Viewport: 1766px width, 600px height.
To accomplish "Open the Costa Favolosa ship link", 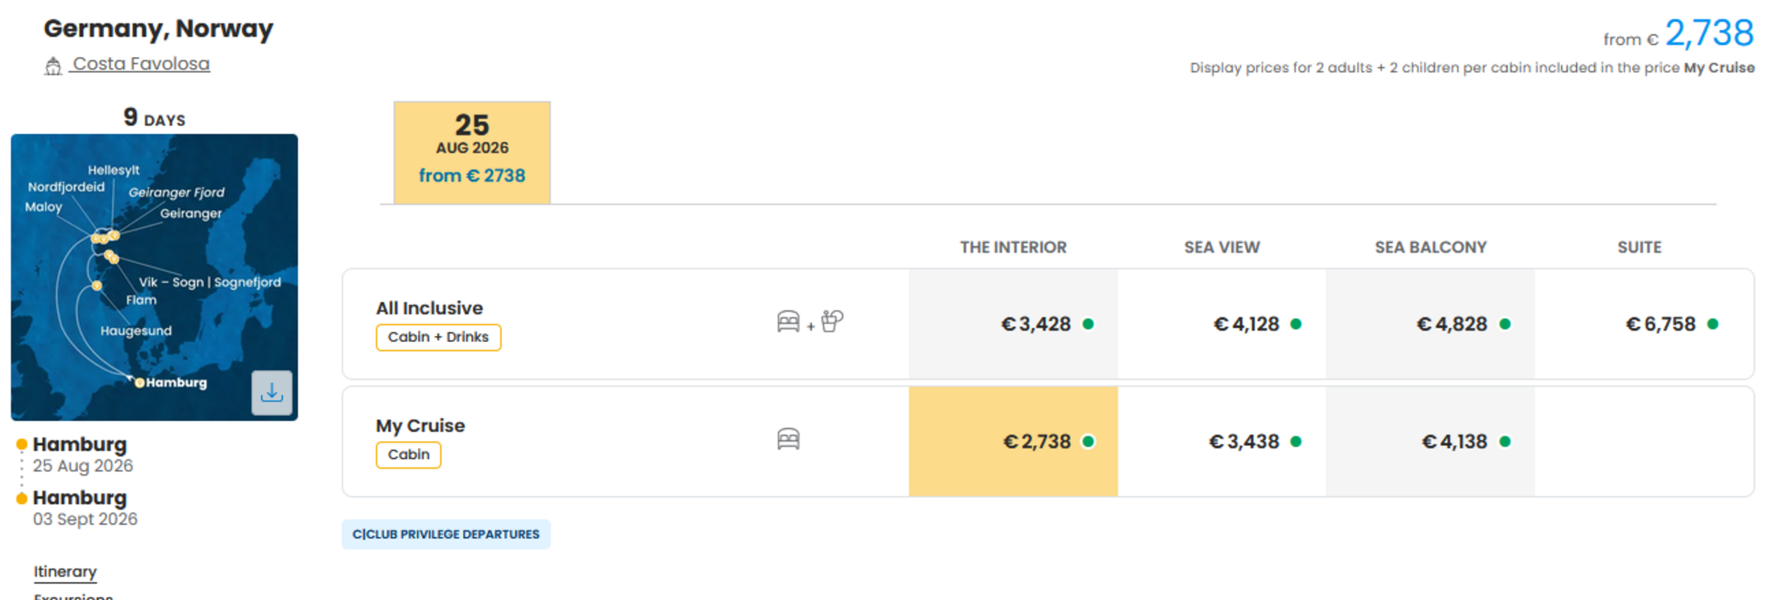I will click(x=141, y=64).
